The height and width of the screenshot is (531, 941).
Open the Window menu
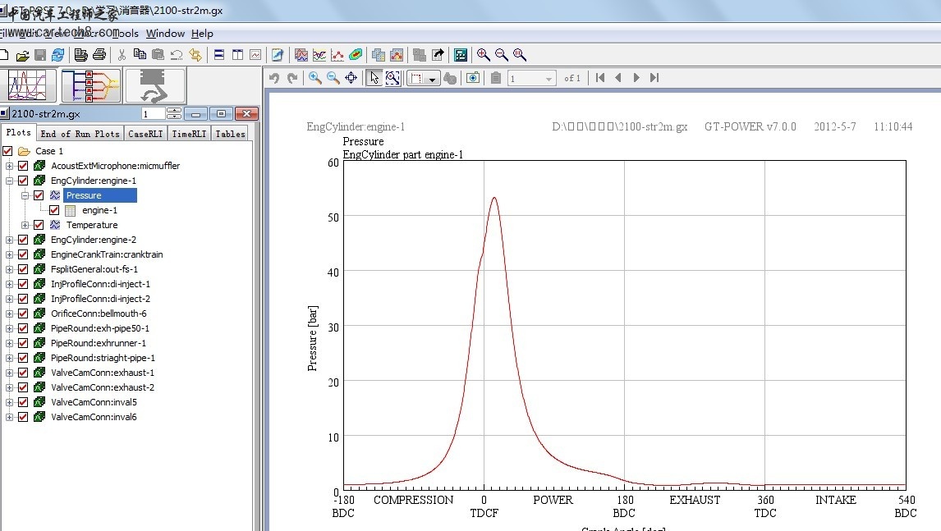pos(165,34)
